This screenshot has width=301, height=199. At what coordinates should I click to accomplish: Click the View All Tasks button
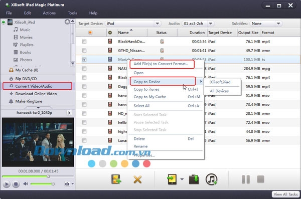point(285,194)
